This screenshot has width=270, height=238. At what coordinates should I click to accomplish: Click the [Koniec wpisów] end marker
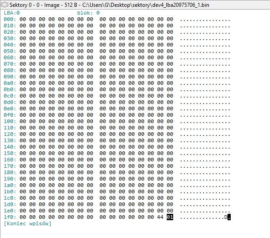tap(27, 223)
